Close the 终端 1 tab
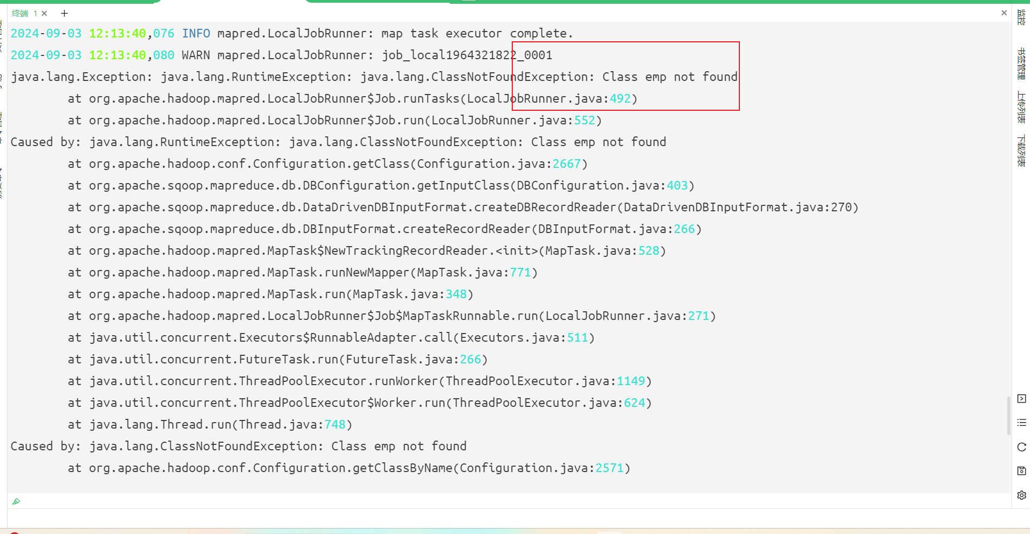 pos(45,13)
